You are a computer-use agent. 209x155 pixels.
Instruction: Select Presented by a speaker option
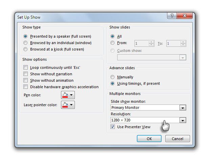(25, 36)
